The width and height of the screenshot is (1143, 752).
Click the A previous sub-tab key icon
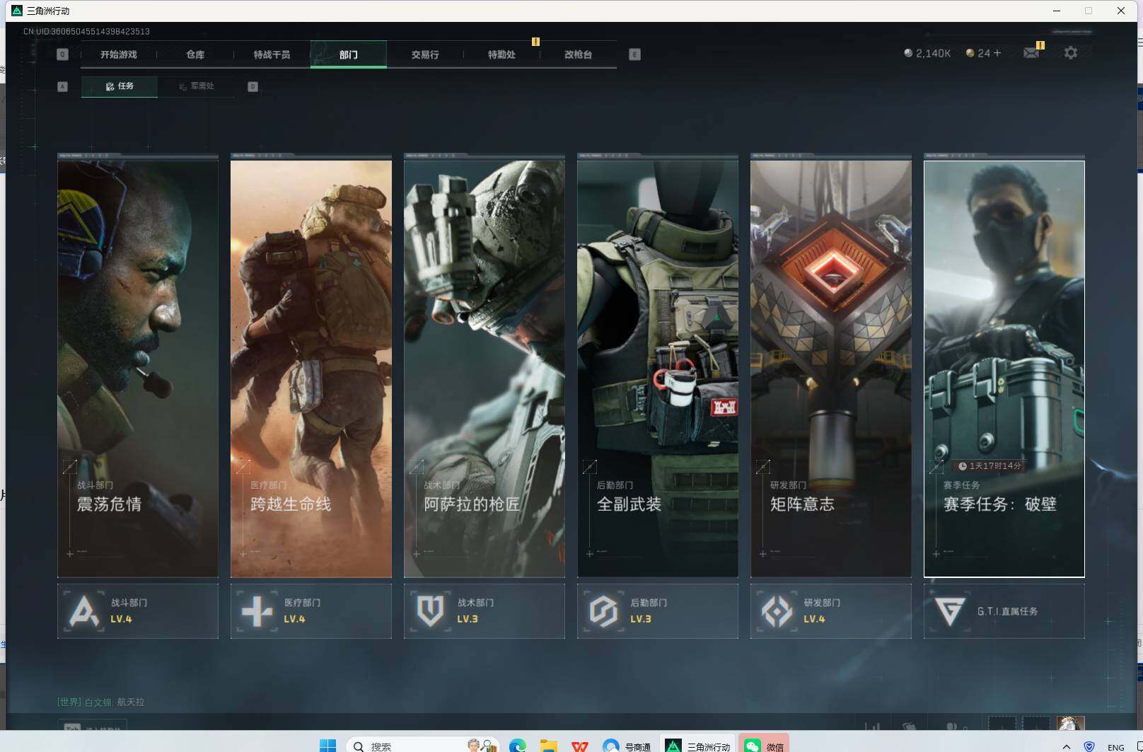(x=62, y=86)
